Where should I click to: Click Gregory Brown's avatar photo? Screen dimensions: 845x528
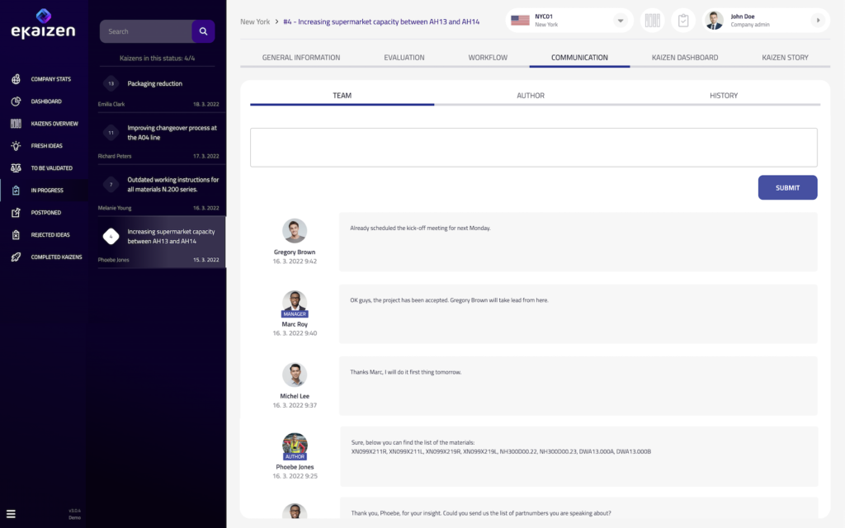tap(295, 231)
